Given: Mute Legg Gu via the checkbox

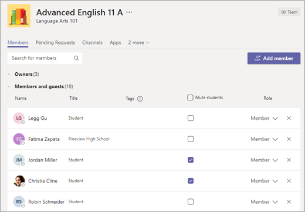Looking at the screenshot, I should (x=191, y=118).
